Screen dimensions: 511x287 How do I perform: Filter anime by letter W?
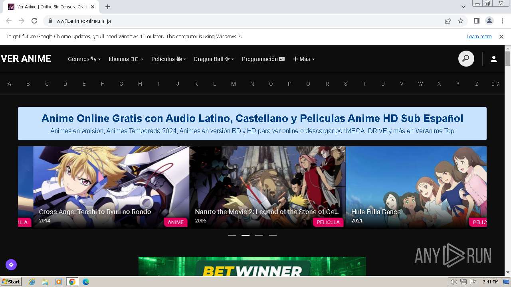click(420, 84)
